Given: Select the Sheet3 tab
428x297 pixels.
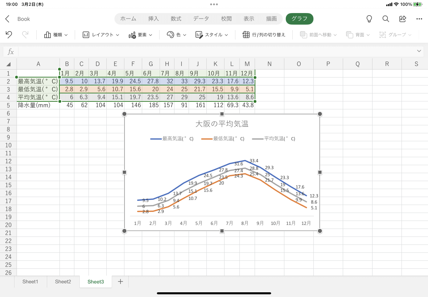Looking at the screenshot, I should [x=96, y=281].
